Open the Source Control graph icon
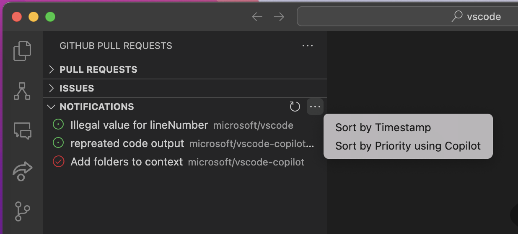This screenshot has width=518, height=234. 22,91
